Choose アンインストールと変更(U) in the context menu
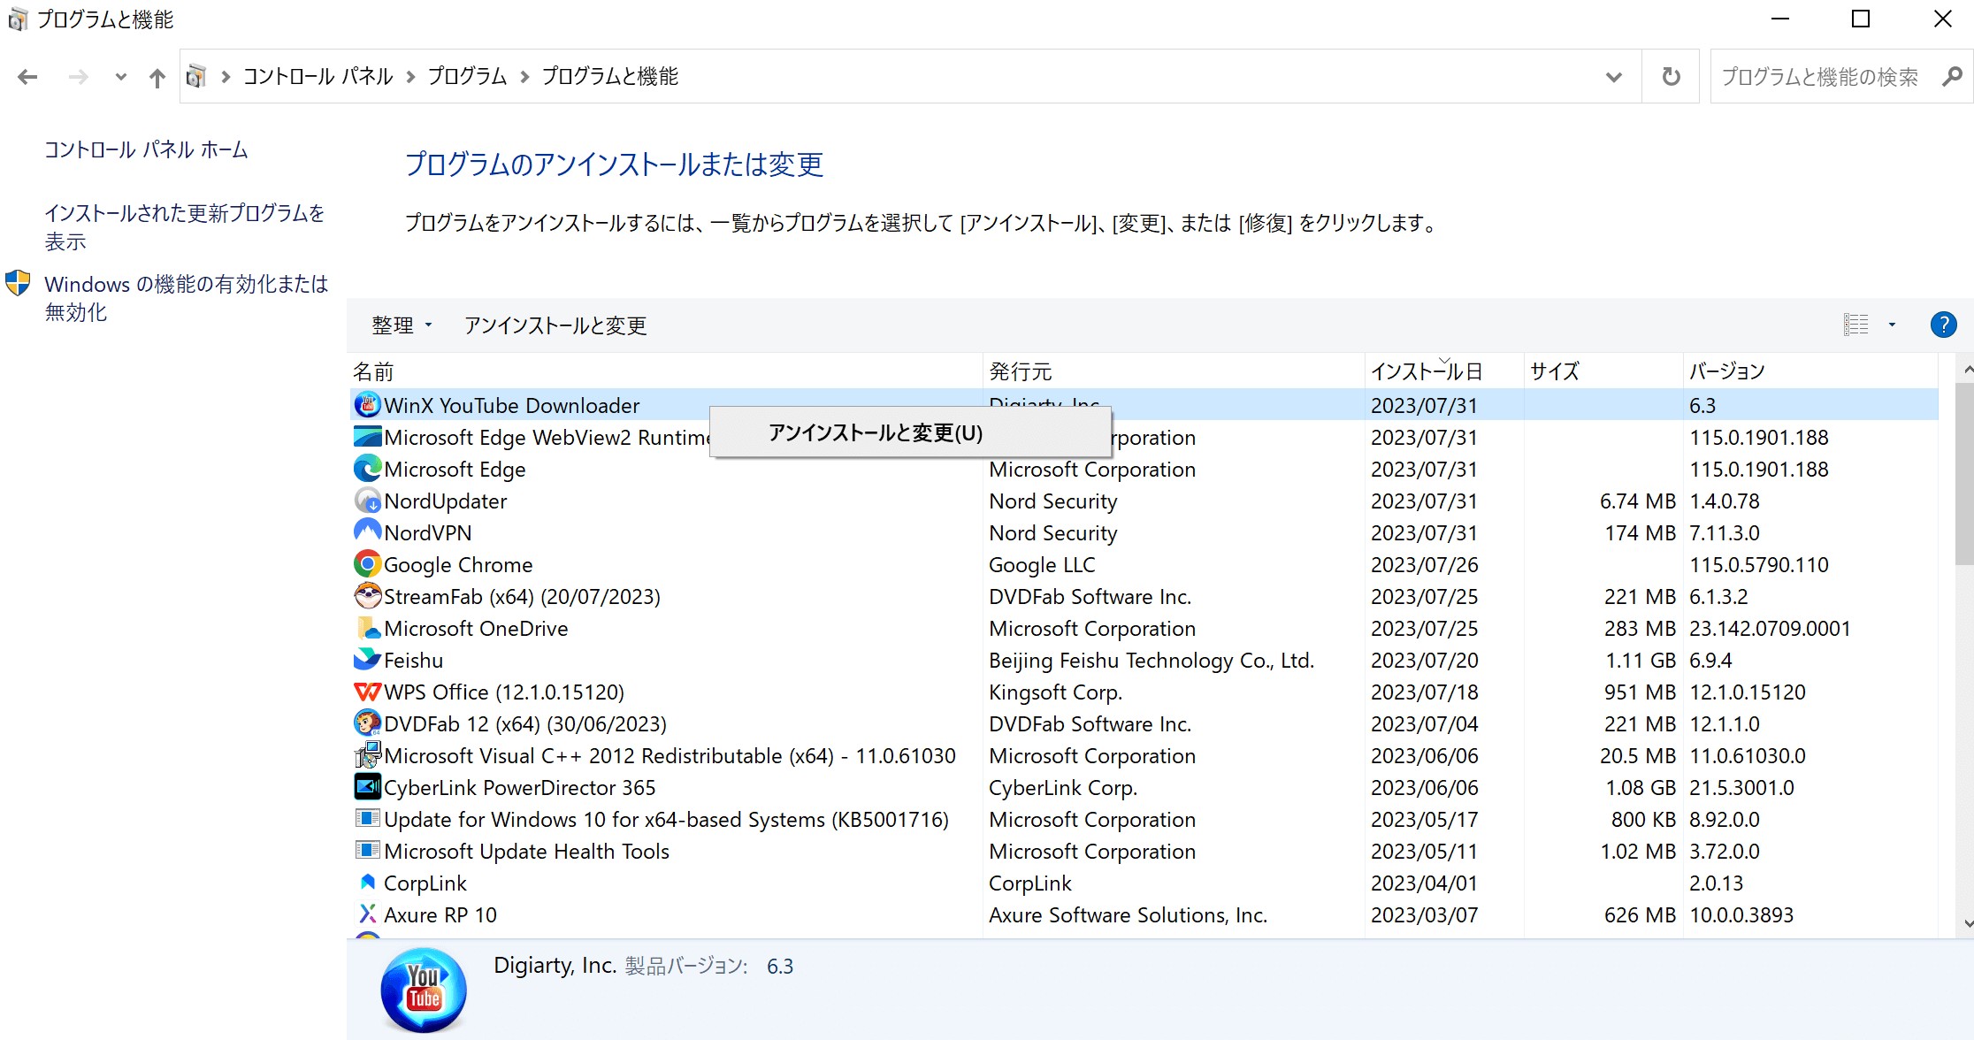 tap(910, 432)
